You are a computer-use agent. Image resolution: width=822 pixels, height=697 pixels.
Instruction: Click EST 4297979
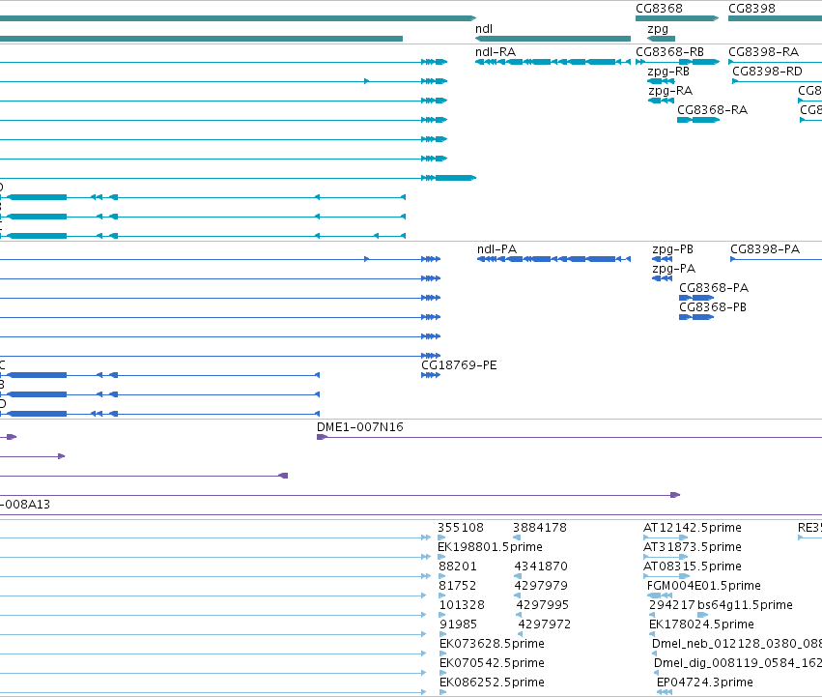(x=517, y=595)
